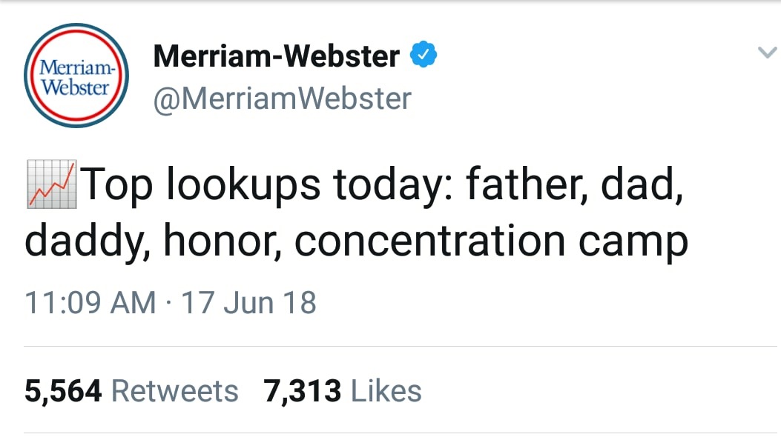
Task: Click the word dad ending first line
Action: pyautogui.click(x=639, y=185)
